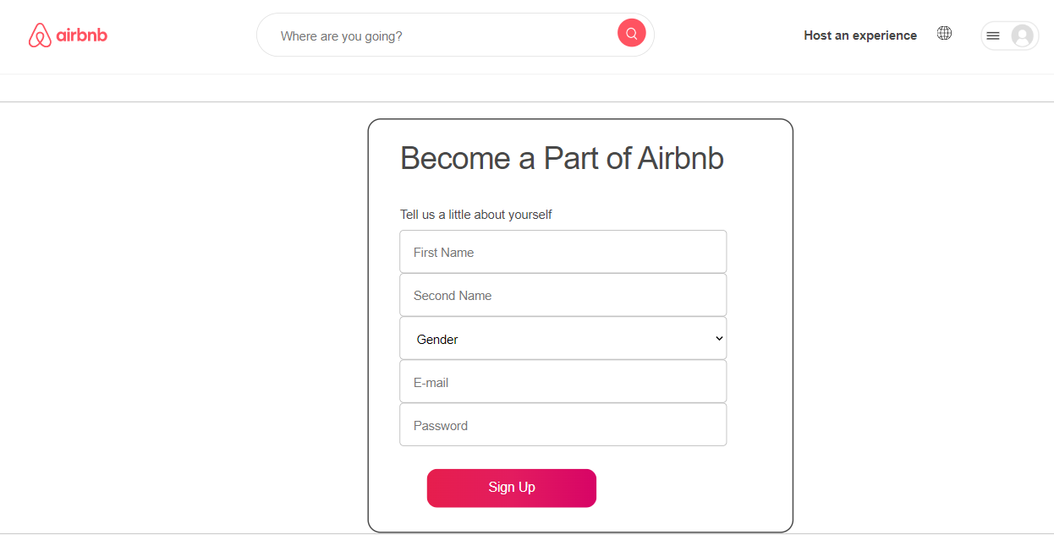Viewport: 1054px width, 551px height.
Task: Open language options via globe icon
Action: (x=944, y=33)
